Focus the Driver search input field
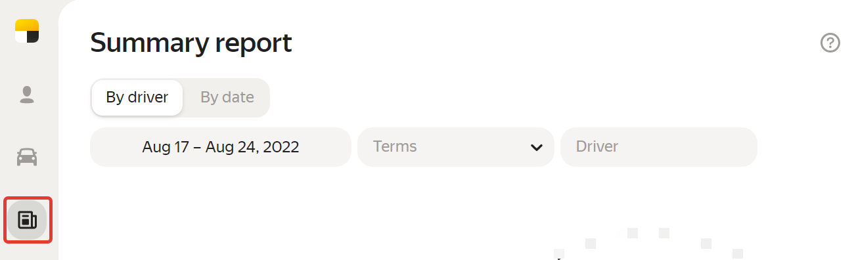This screenshot has width=854, height=260. coord(659,147)
